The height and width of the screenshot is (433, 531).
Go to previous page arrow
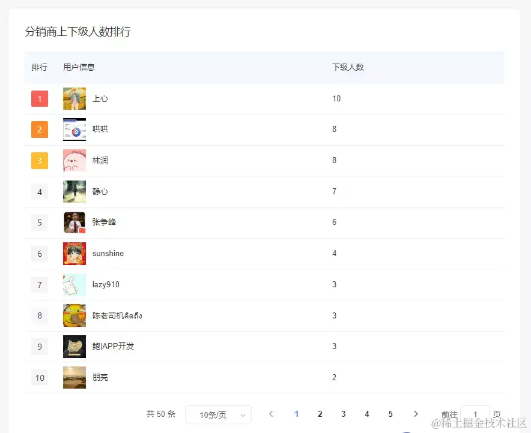pos(271,414)
